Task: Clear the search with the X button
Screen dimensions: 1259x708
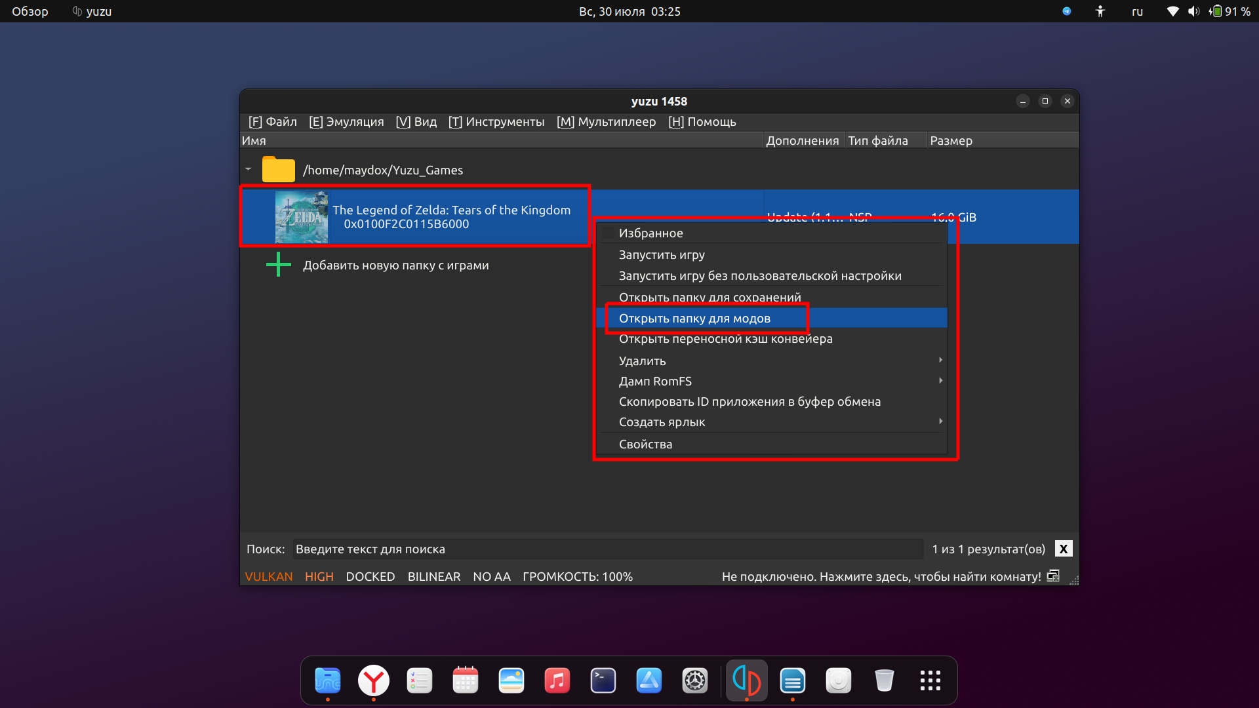Action: coord(1064,549)
